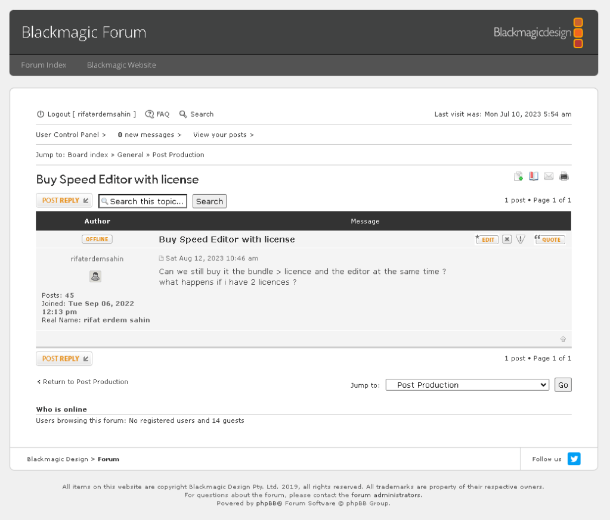Click the bookmark topic icon
The image size is (610, 520).
[x=534, y=176]
